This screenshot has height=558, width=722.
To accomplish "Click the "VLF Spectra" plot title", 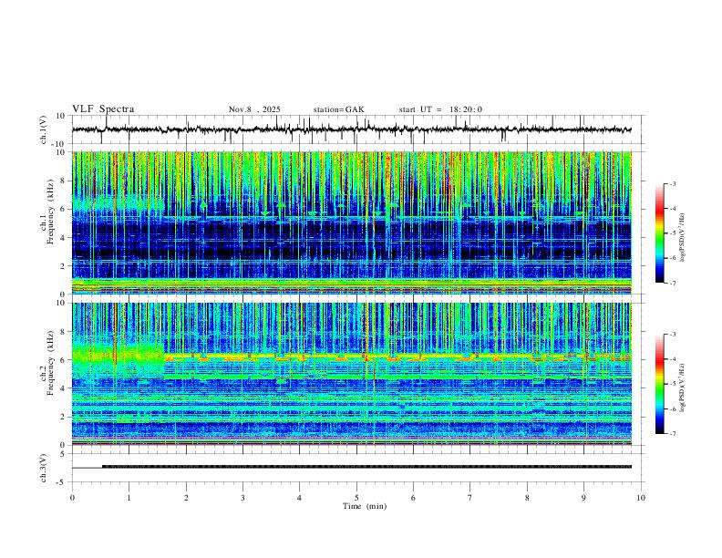I will point(103,109).
